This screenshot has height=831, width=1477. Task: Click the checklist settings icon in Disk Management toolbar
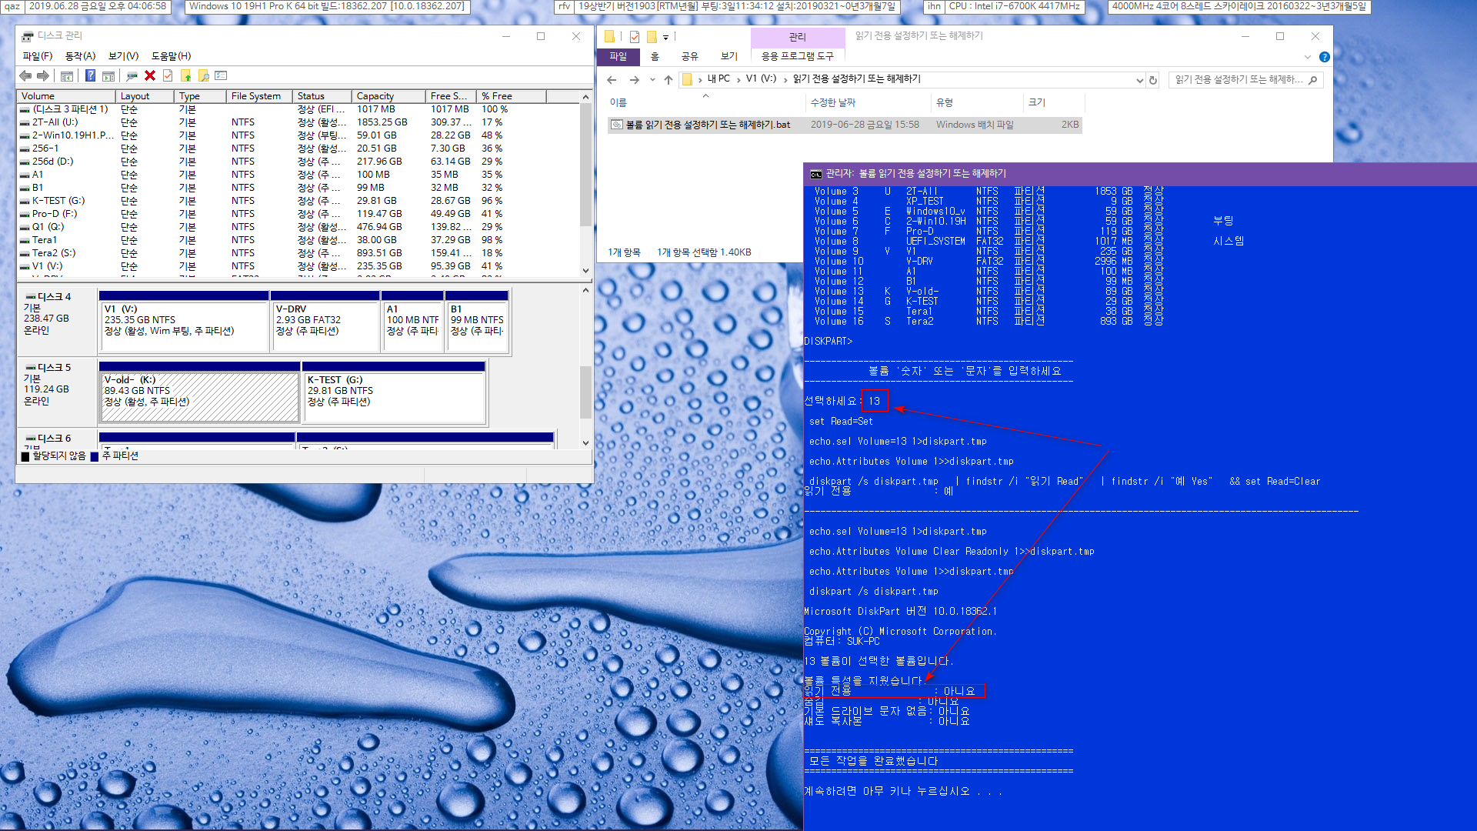(x=222, y=75)
